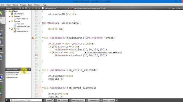Open the output panes selector arrows
Image resolution: width=183 pixels, height=102 pixels.
117,100
